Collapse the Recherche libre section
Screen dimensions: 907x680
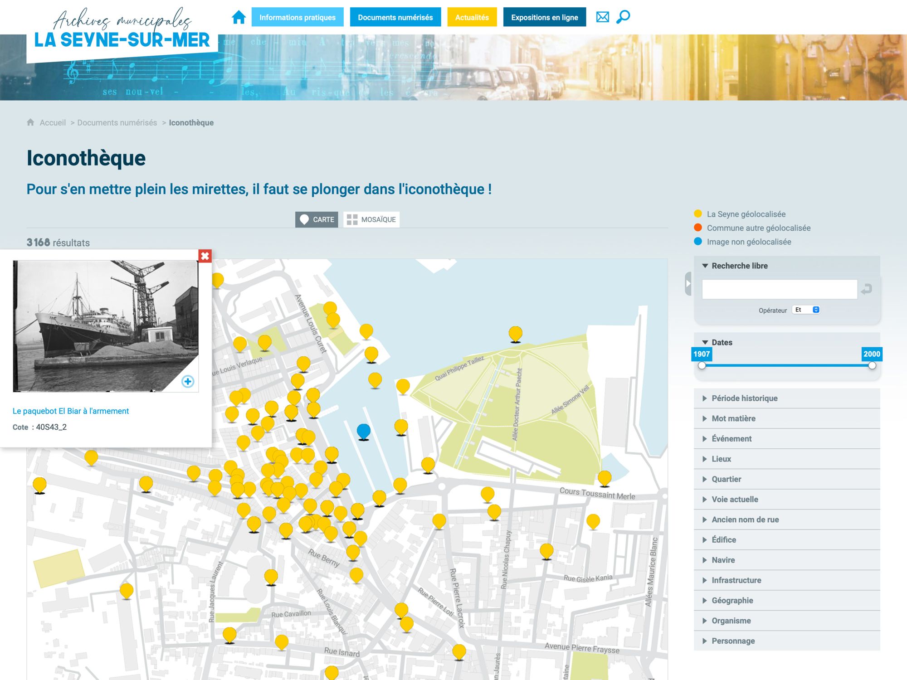click(x=705, y=266)
